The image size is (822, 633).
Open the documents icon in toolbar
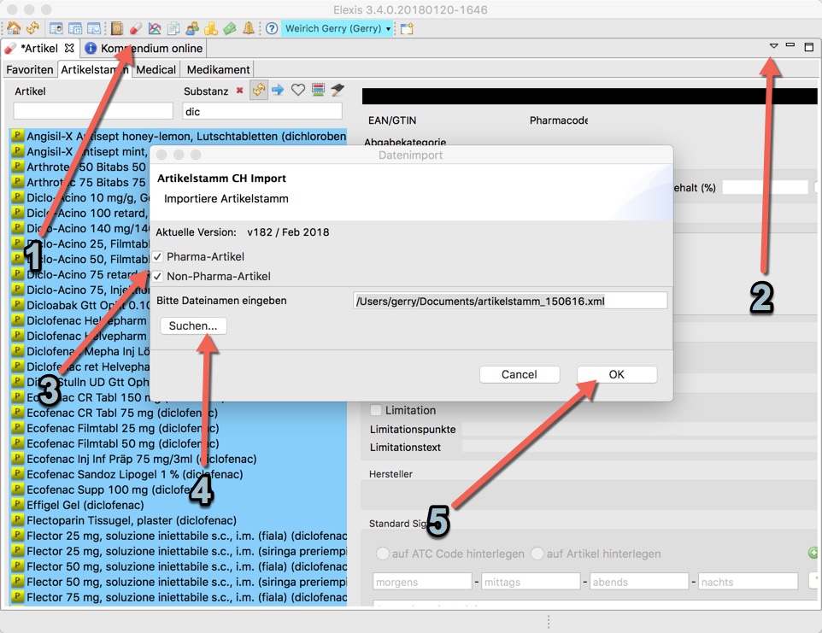point(173,28)
